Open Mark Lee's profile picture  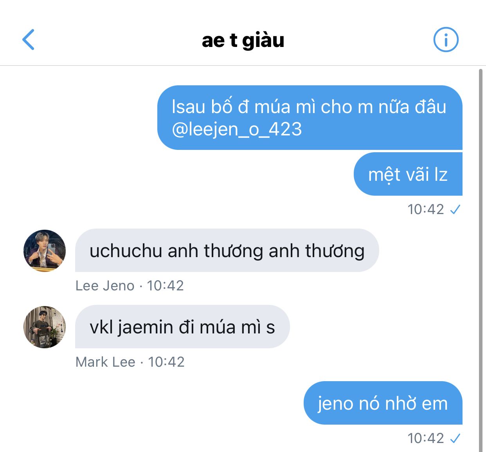[x=45, y=327]
